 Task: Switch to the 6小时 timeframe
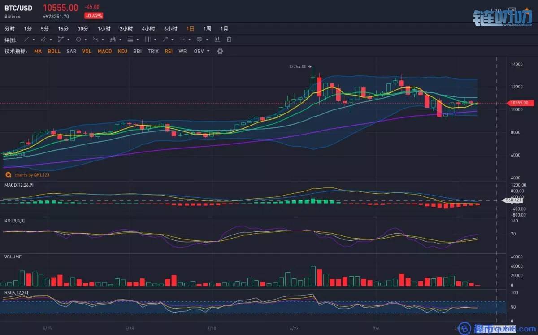pyautogui.click(x=171, y=29)
